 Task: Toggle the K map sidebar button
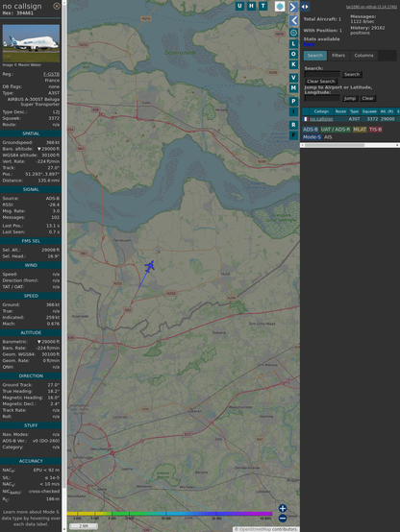tap(293, 64)
